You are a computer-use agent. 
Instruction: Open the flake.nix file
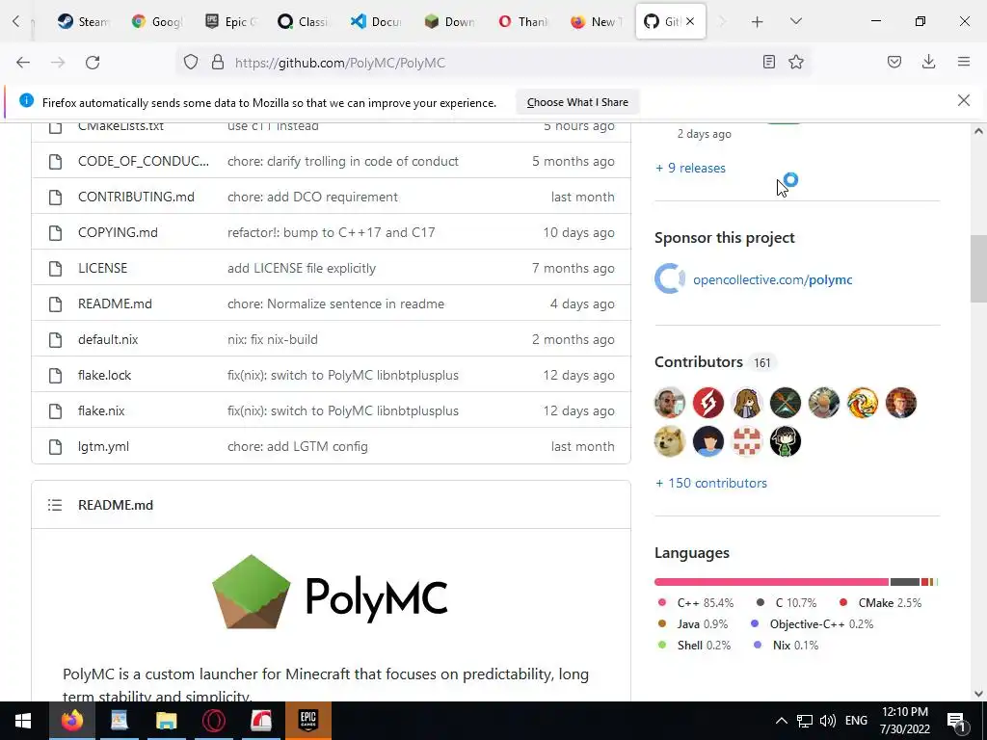pyautogui.click(x=101, y=410)
